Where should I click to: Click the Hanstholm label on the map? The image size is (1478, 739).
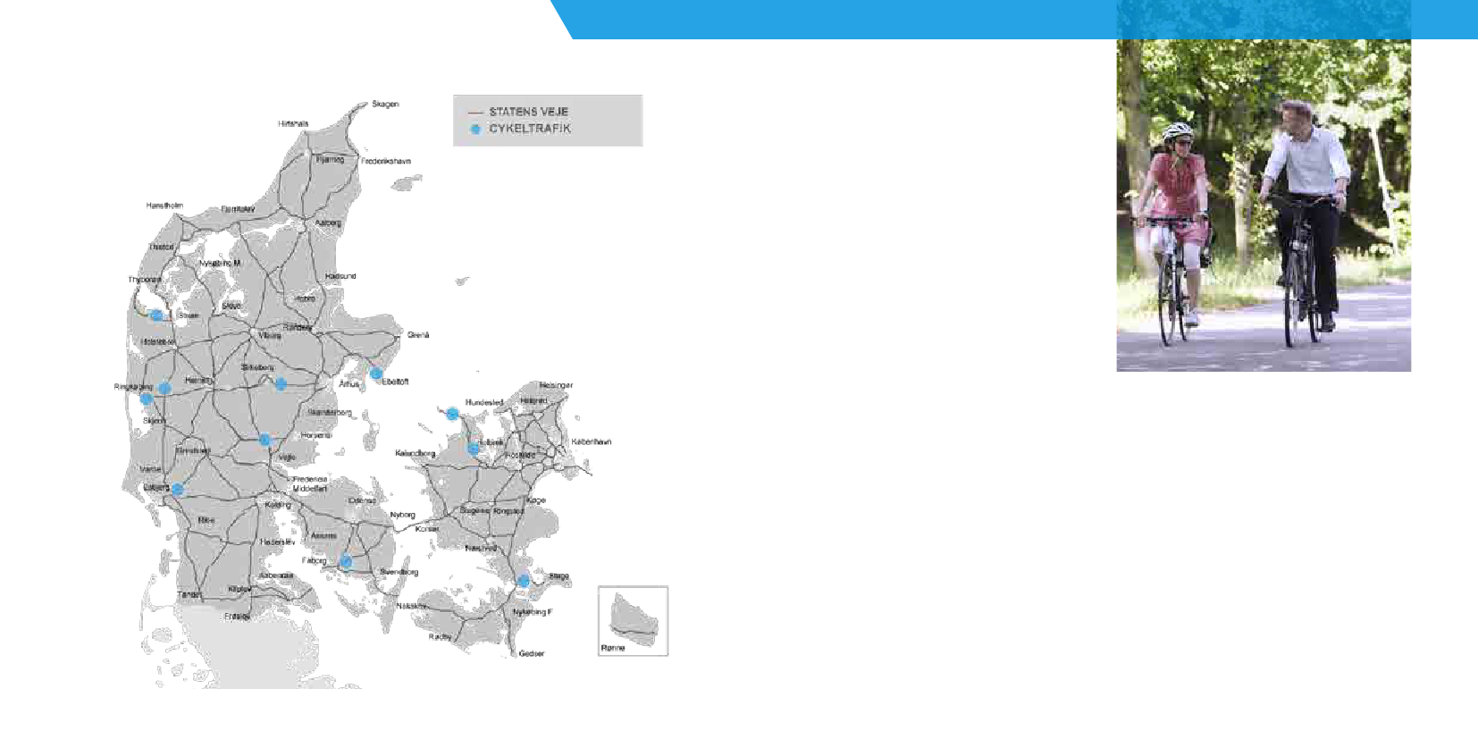pos(164,206)
